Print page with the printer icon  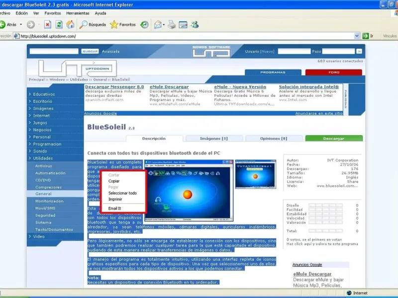[x=172, y=24]
